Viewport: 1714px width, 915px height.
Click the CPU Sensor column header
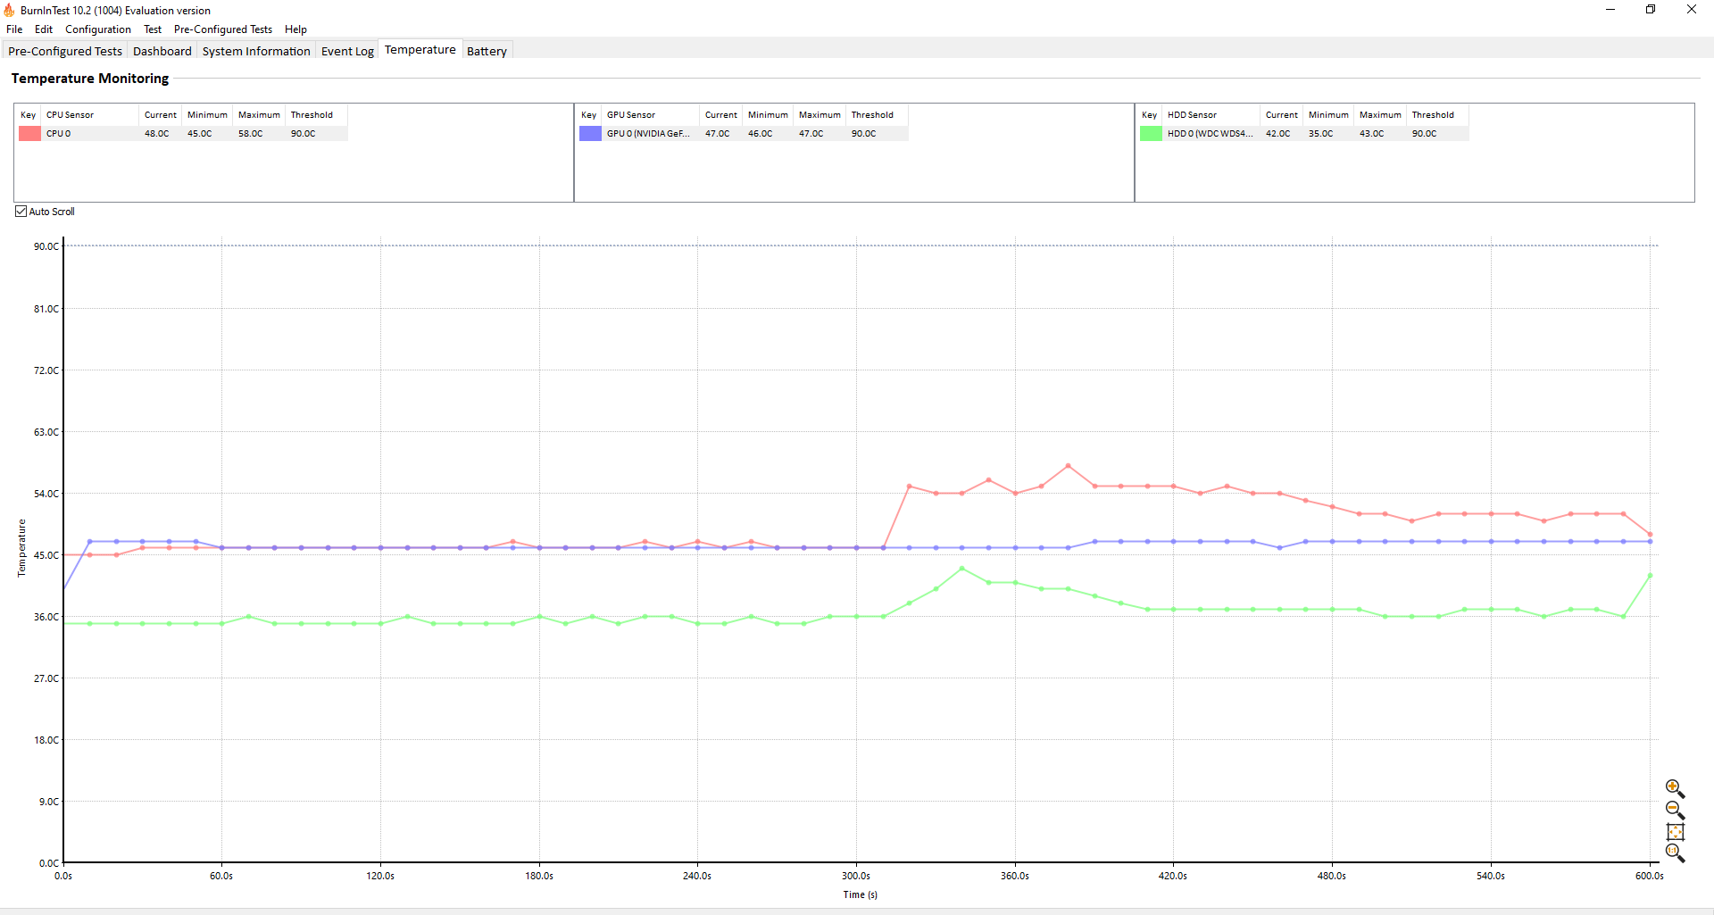click(90, 114)
